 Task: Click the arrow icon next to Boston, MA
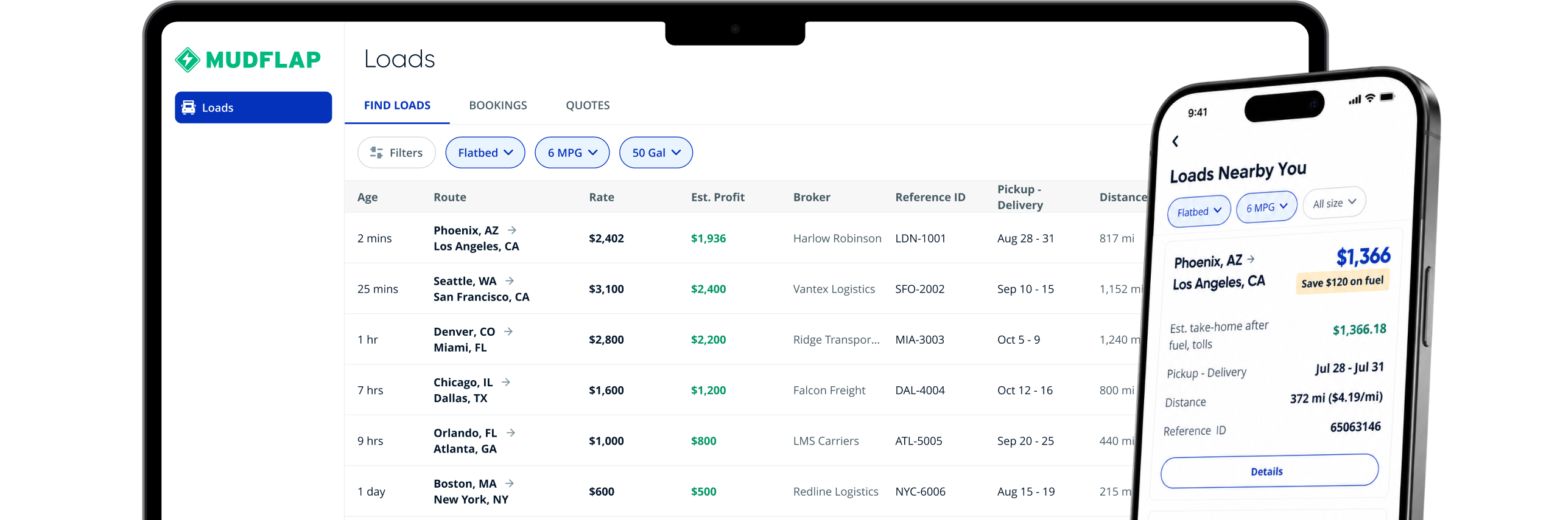point(510,483)
